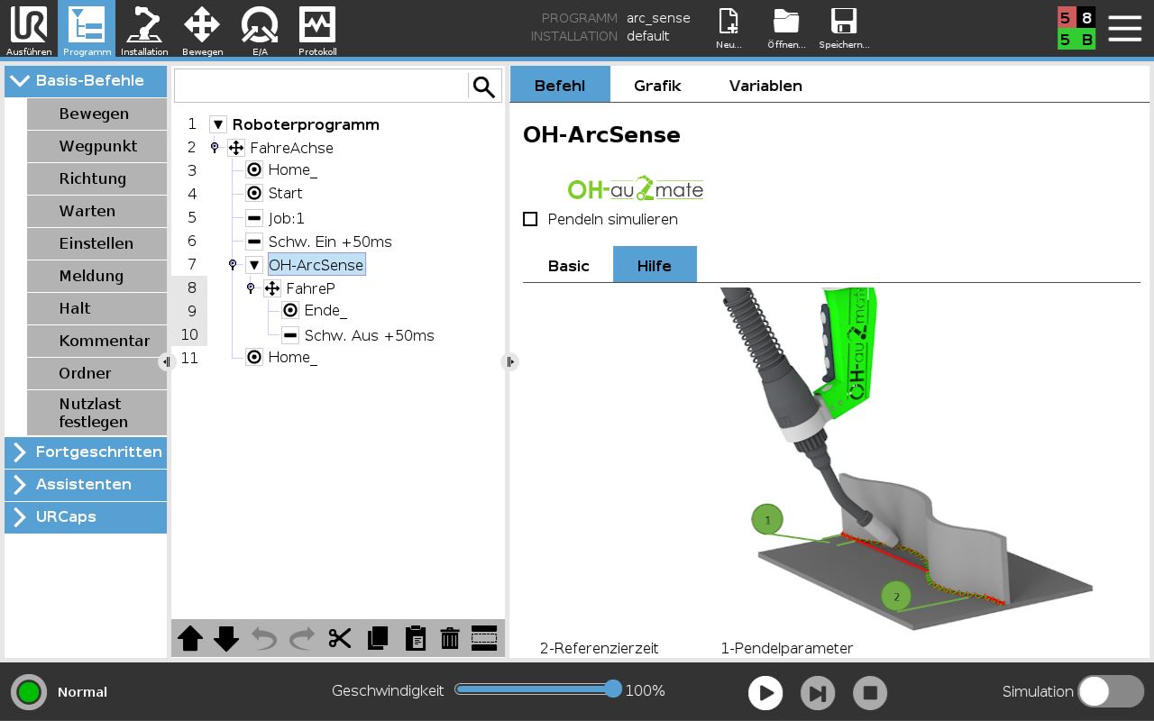Insert Nutzlast festlegen command

(x=96, y=413)
